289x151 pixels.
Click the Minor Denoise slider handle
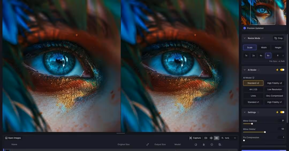coord(252,124)
